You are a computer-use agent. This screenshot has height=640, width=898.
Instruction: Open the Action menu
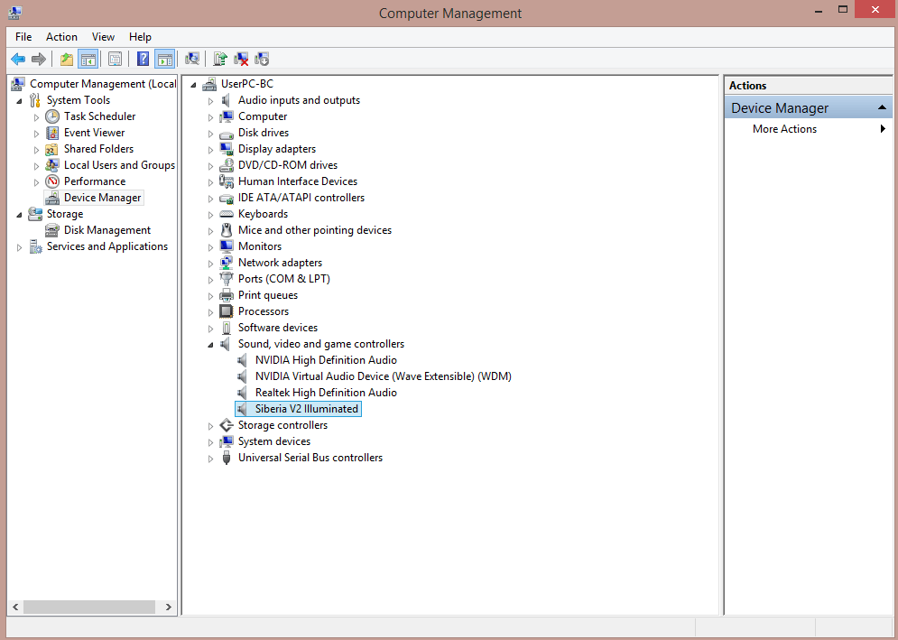61,37
